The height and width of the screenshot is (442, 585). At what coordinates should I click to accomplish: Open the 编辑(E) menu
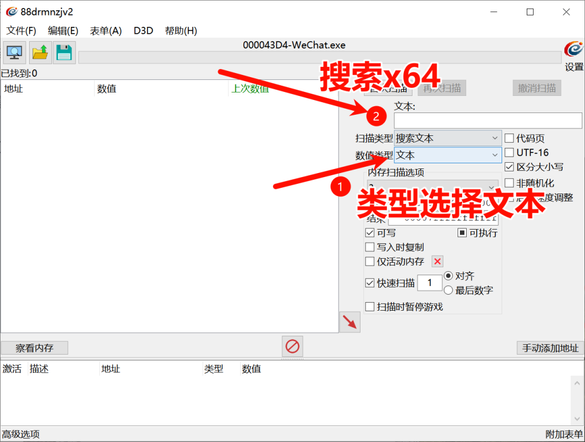coord(63,31)
